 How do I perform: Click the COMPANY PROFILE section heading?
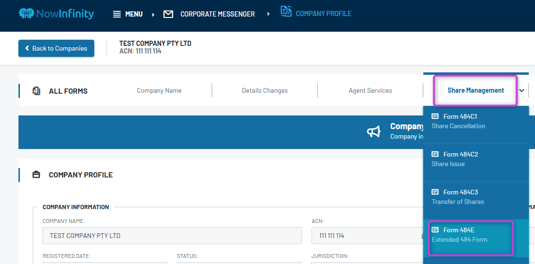tap(80, 175)
